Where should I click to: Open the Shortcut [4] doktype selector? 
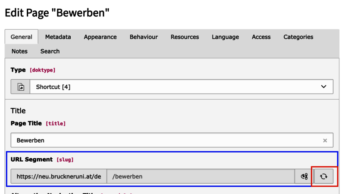[182, 87]
